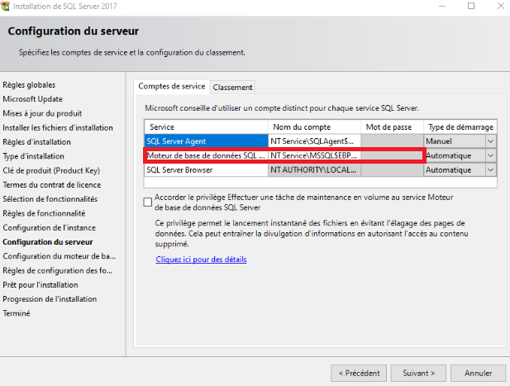510x386 pixels.
Task: Select the SQL Server Agent service row
Action: click(206, 141)
